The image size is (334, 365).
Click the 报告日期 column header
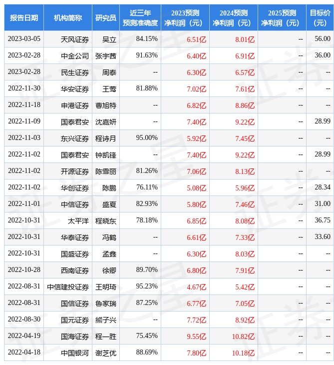click(x=23, y=17)
